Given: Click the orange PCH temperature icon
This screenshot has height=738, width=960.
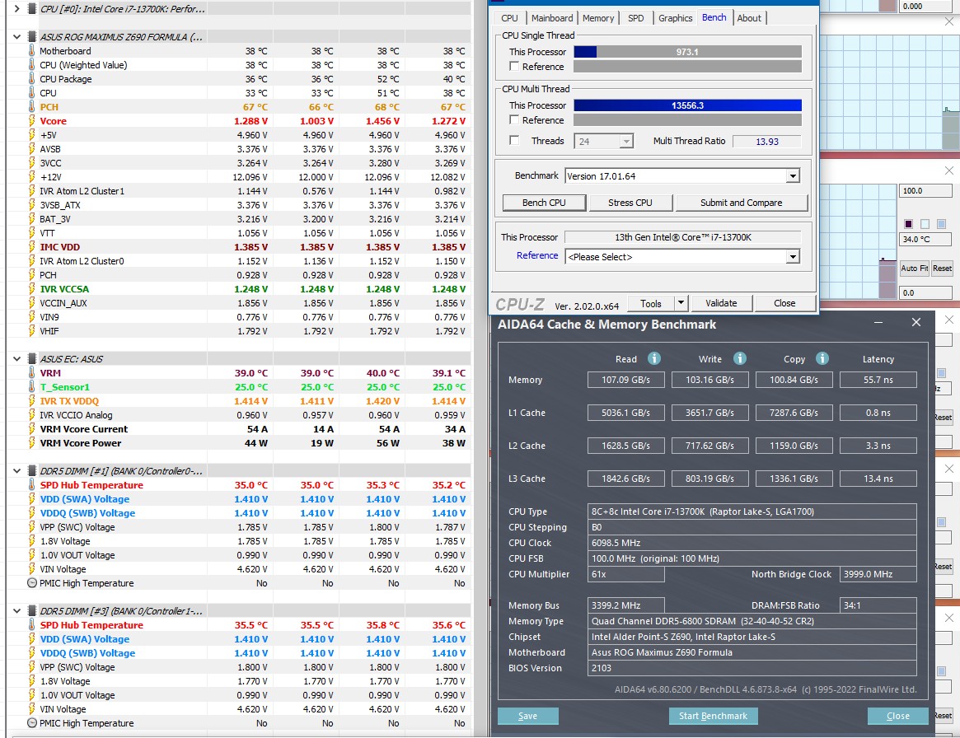Looking at the screenshot, I should click(32, 106).
